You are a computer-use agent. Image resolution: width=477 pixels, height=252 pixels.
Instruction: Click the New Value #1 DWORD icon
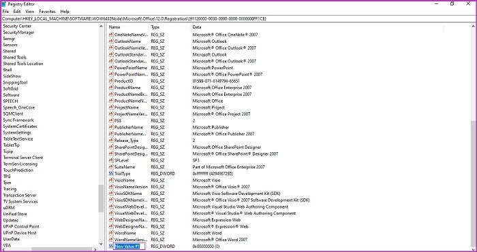coord(111,247)
